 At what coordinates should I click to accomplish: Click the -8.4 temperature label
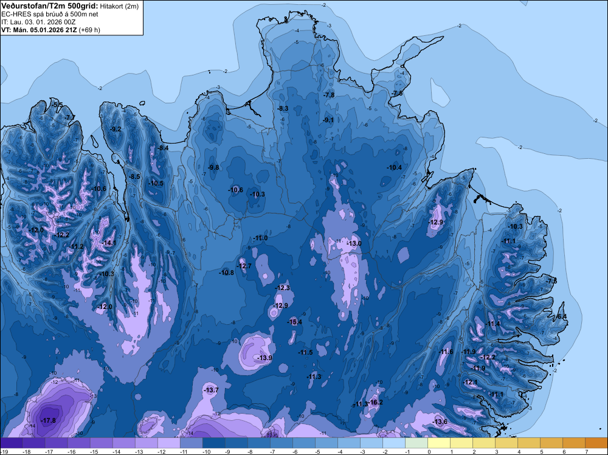tap(162, 148)
